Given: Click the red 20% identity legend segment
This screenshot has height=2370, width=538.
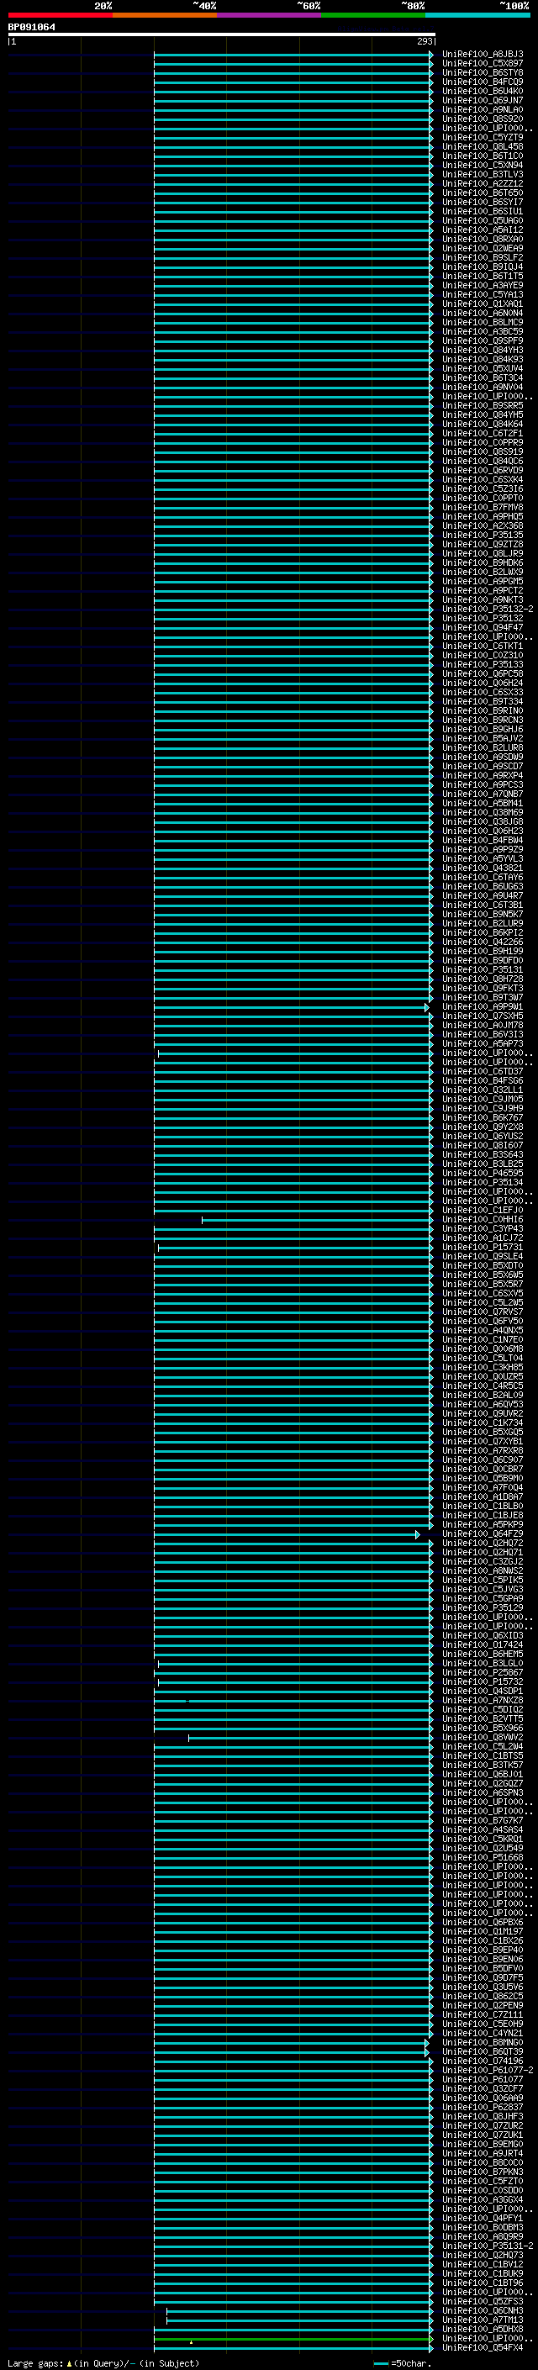Looking at the screenshot, I should coord(60,15).
